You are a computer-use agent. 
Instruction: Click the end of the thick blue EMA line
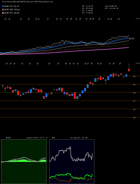click(129, 38)
